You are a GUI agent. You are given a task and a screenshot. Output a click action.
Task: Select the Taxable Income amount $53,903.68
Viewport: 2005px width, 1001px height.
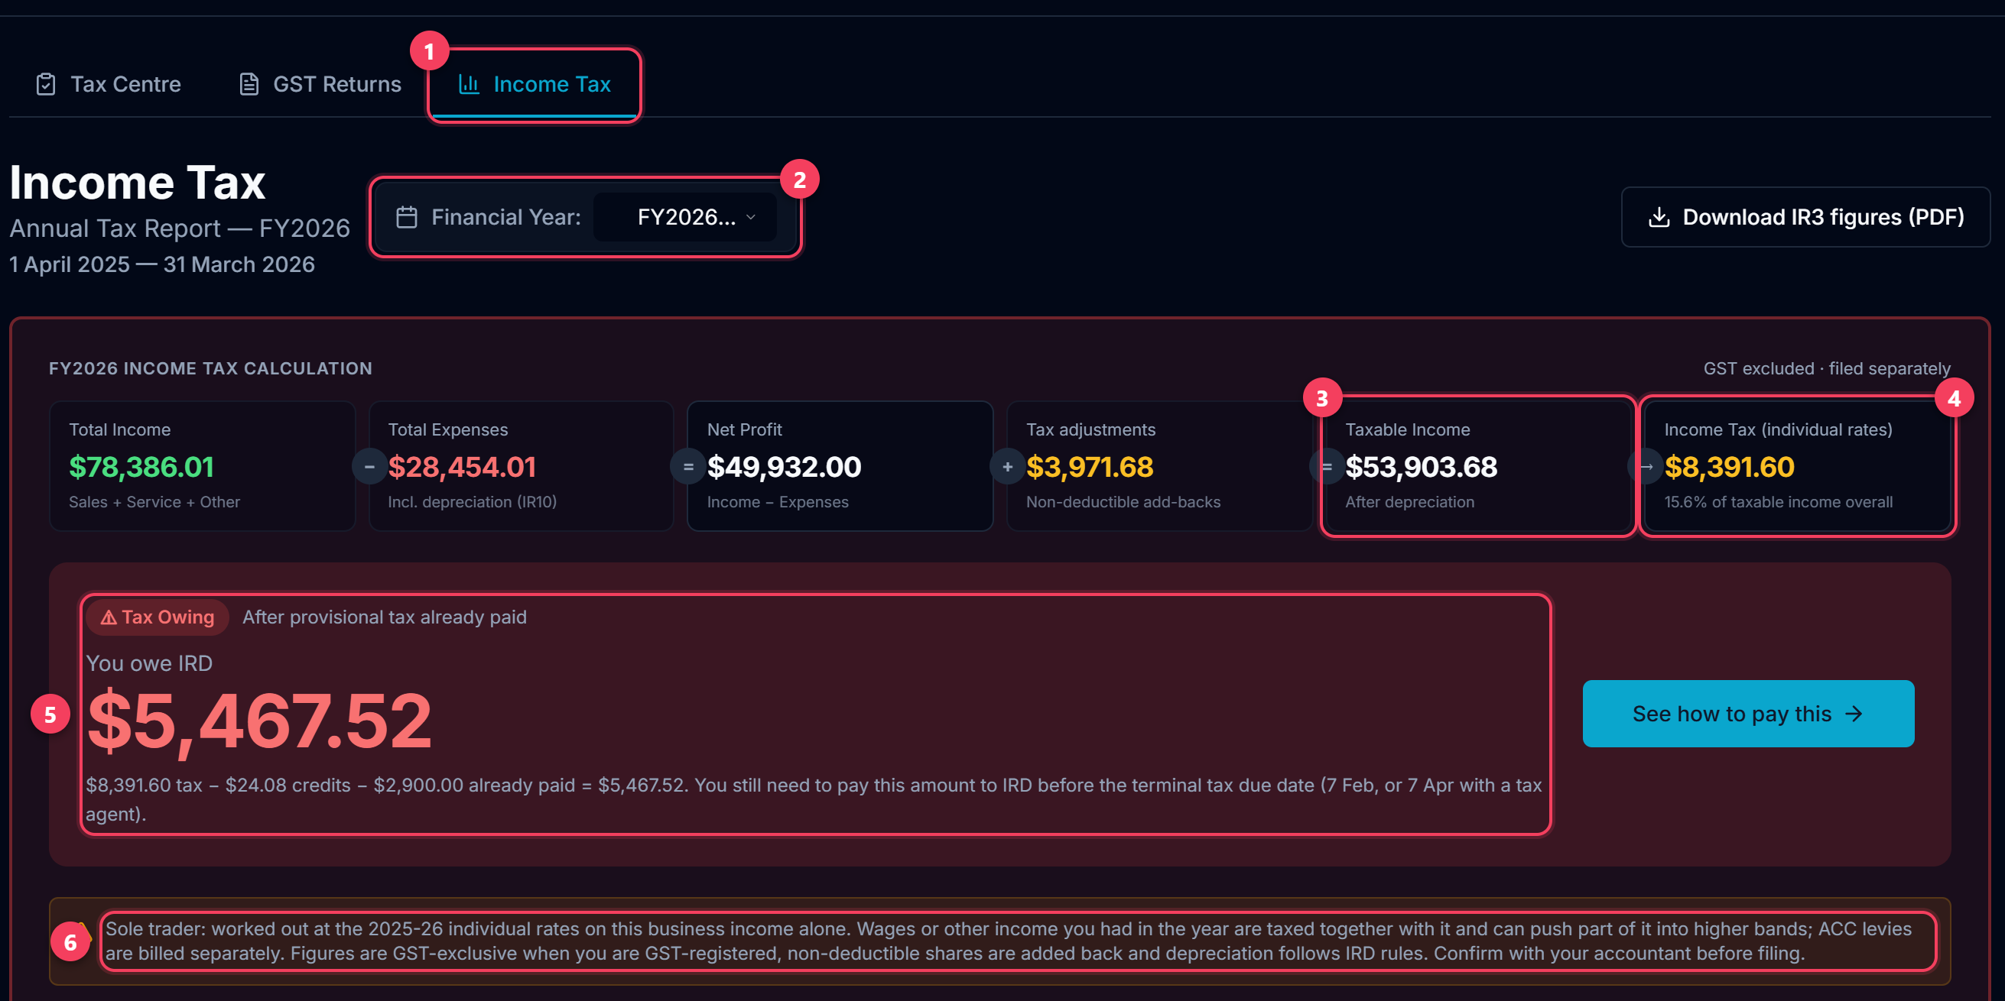click(x=1422, y=467)
